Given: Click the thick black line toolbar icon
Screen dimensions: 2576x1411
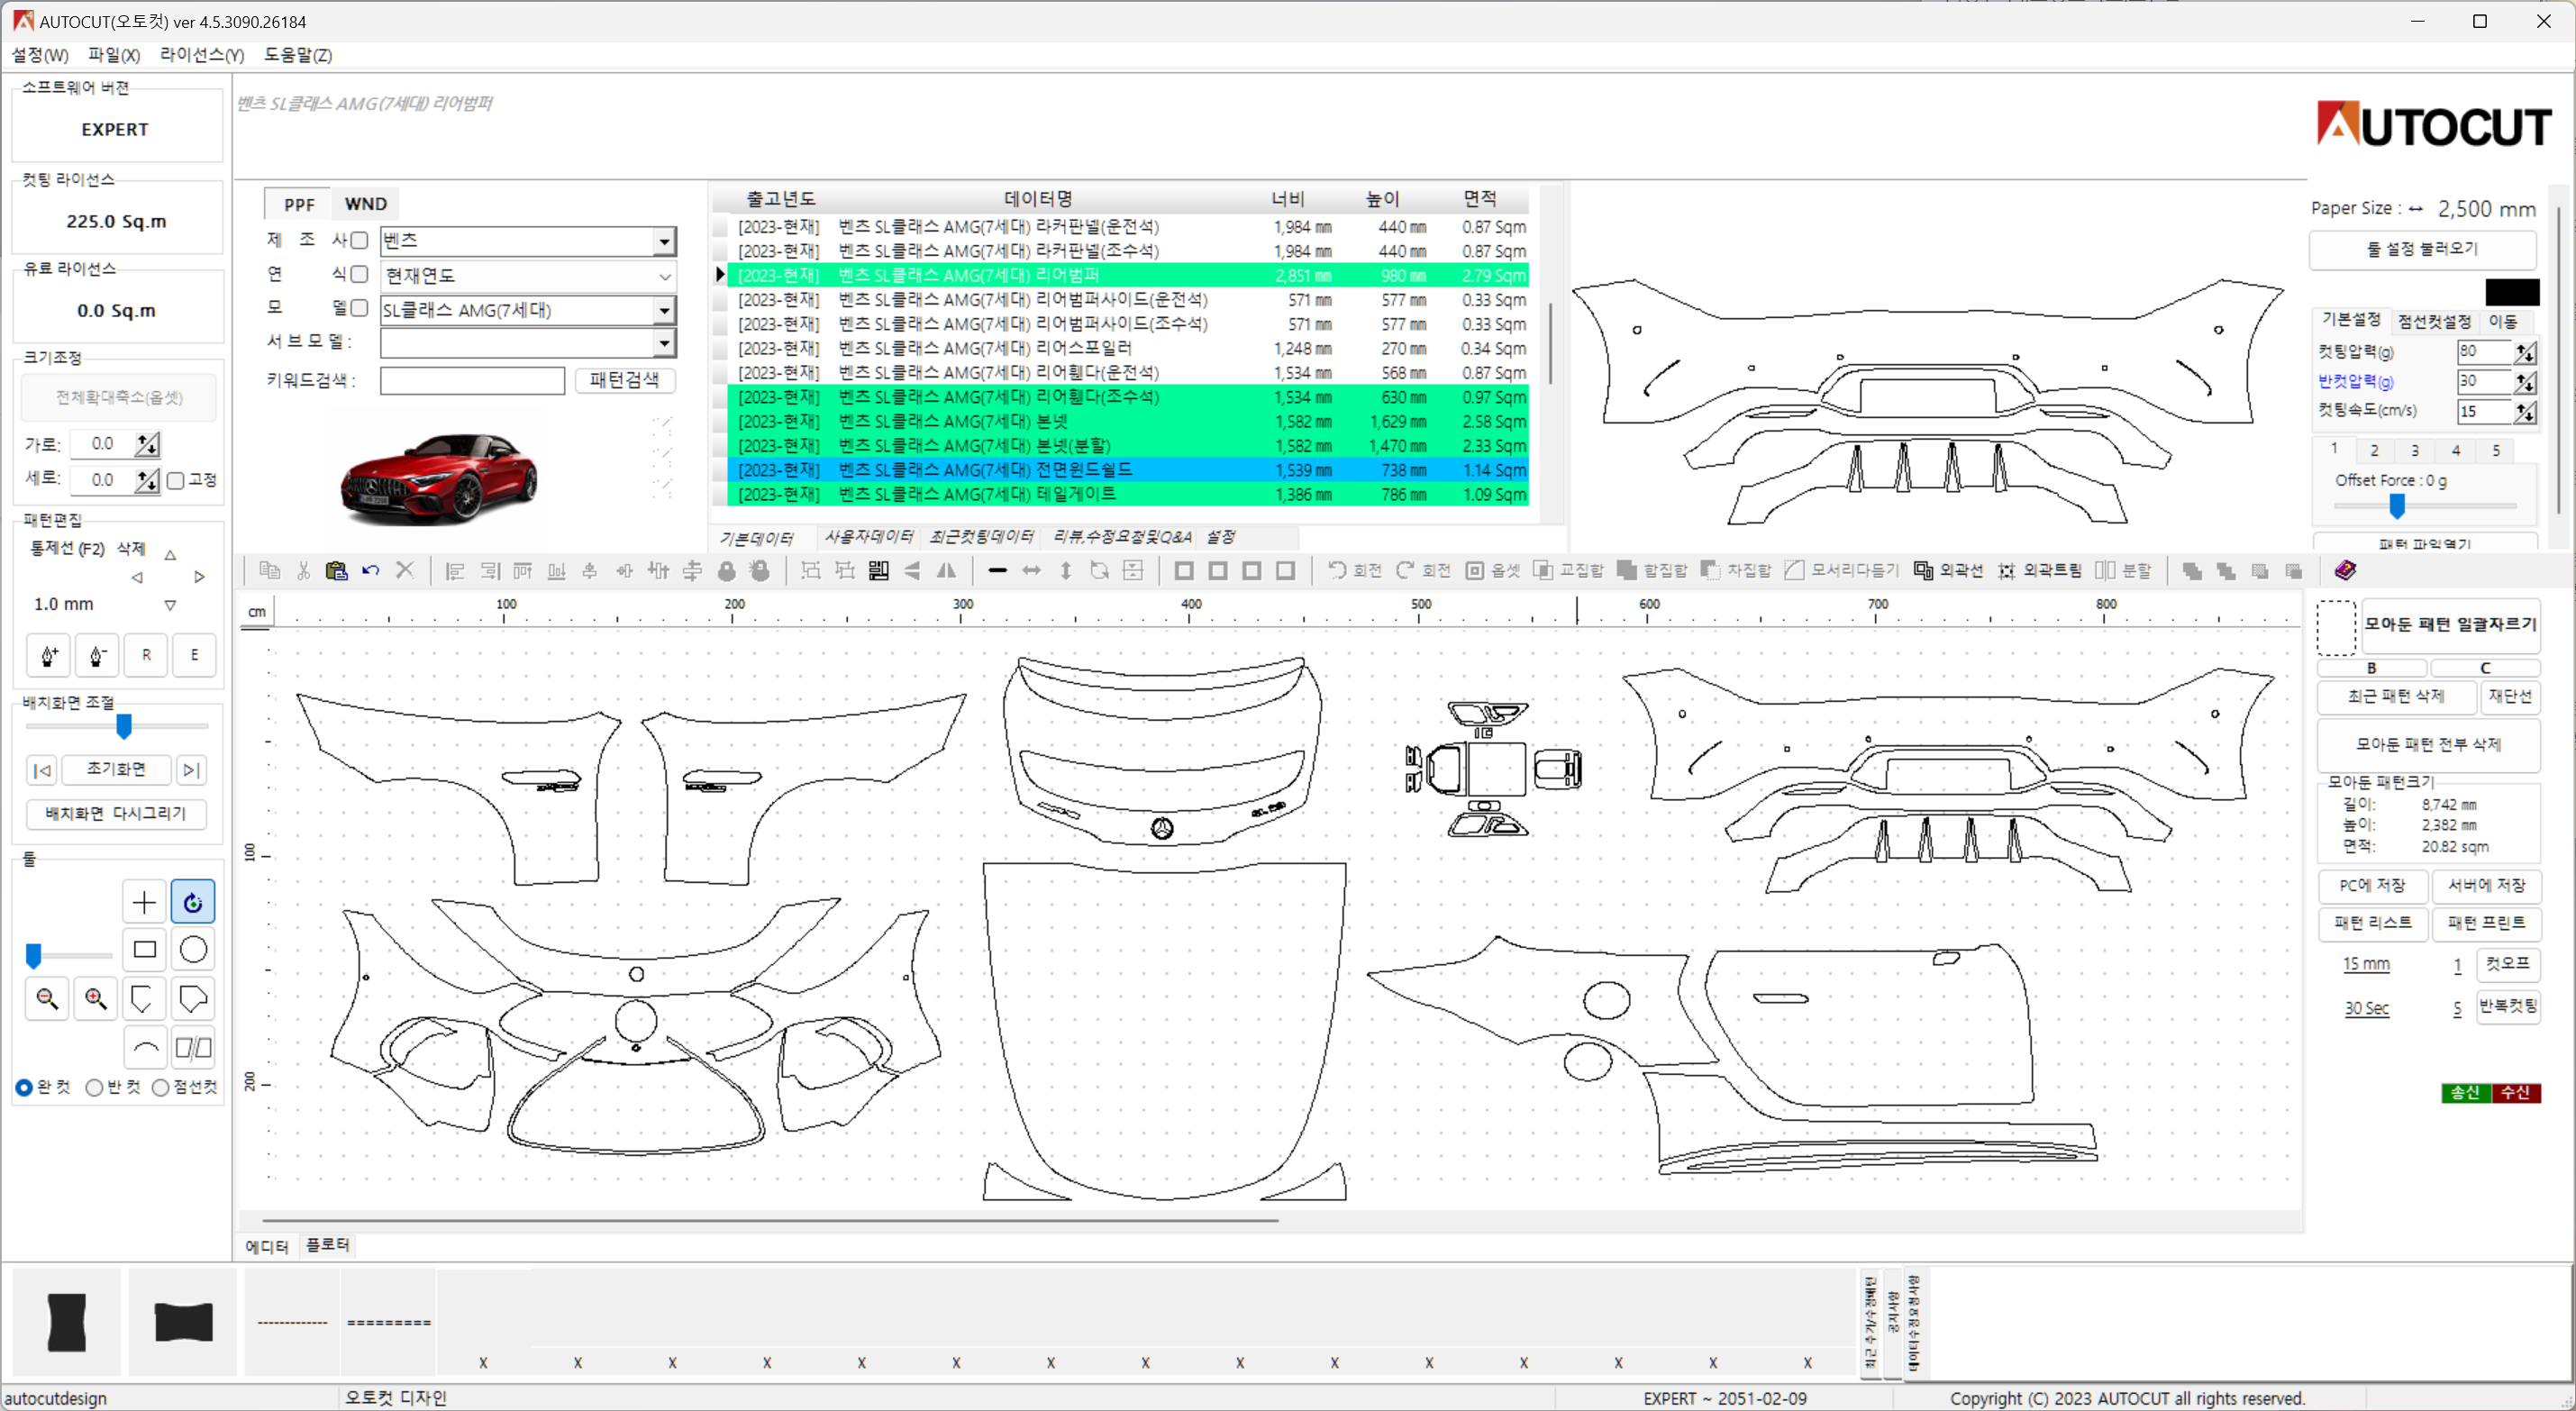Looking at the screenshot, I should point(997,571).
